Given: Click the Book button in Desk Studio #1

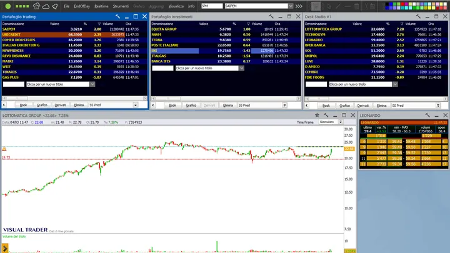Looking at the screenshot, I should point(326,106).
